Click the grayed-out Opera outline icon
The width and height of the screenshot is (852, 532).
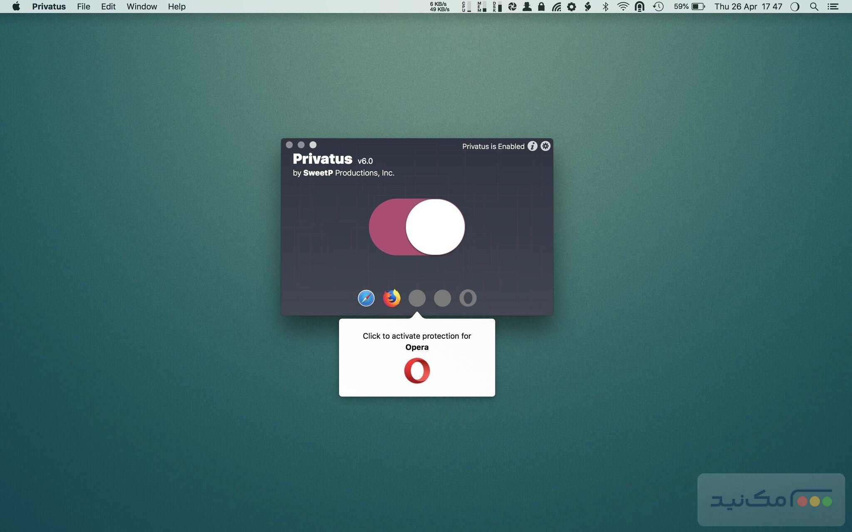click(x=468, y=298)
